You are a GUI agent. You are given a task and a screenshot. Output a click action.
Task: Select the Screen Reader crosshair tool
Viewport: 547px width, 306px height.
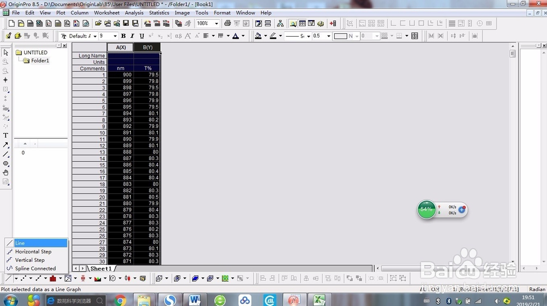5,80
